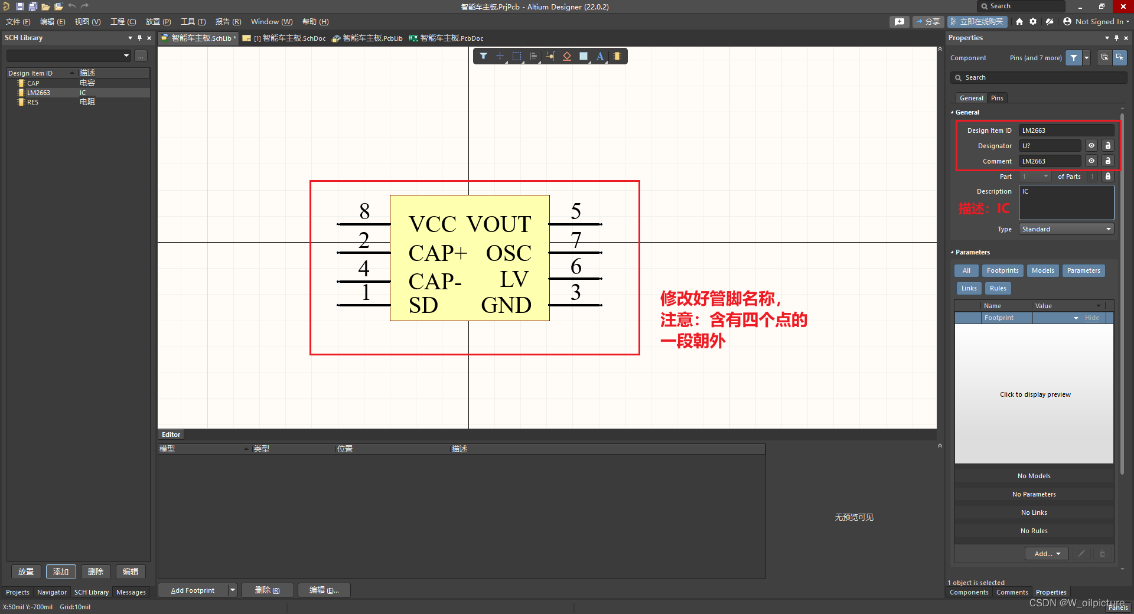Open preferences with the gear icon
1134x614 pixels.
coord(1033,22)
